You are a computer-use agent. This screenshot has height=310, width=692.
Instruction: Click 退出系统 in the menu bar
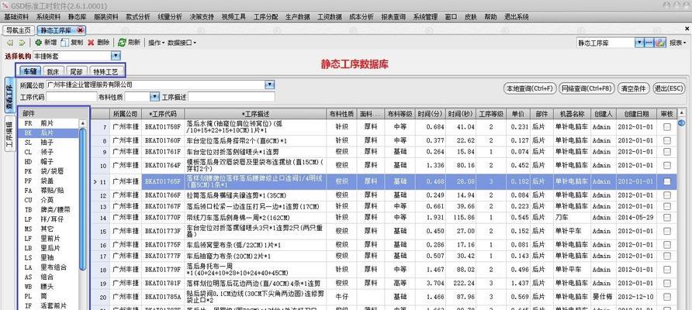(517, 17)
